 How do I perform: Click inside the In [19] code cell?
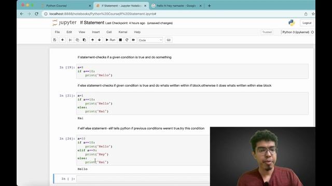coord(192,71)
